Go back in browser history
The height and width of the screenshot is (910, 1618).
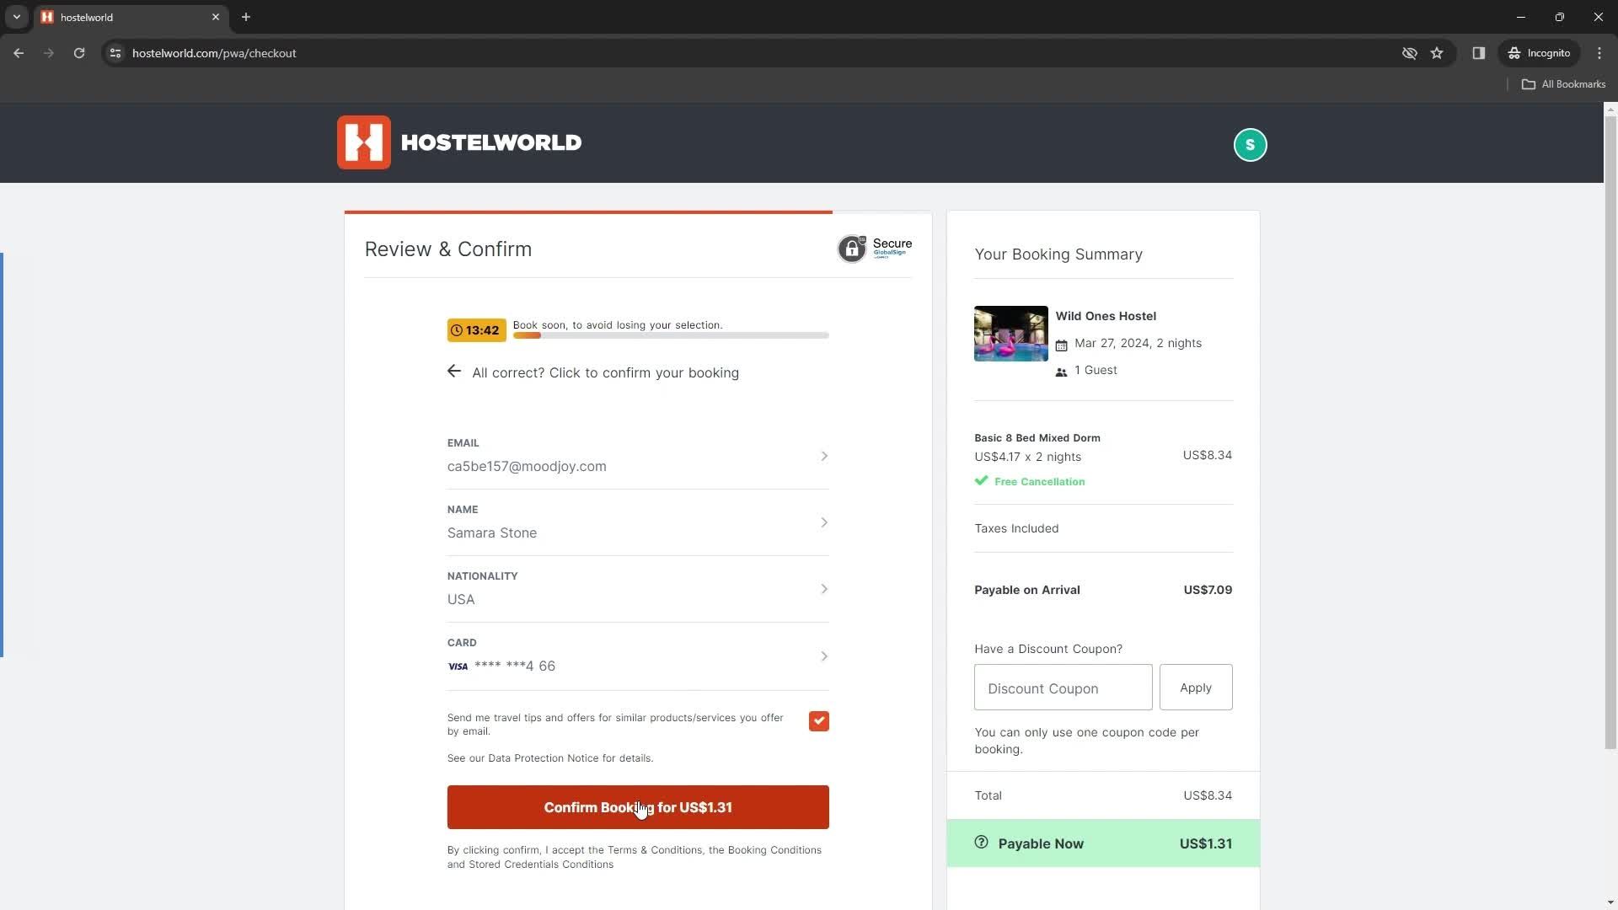19,53
